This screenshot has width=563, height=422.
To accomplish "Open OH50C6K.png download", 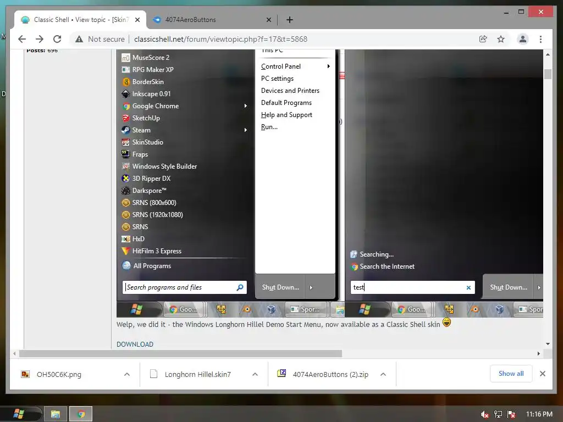I will (59, 374).
